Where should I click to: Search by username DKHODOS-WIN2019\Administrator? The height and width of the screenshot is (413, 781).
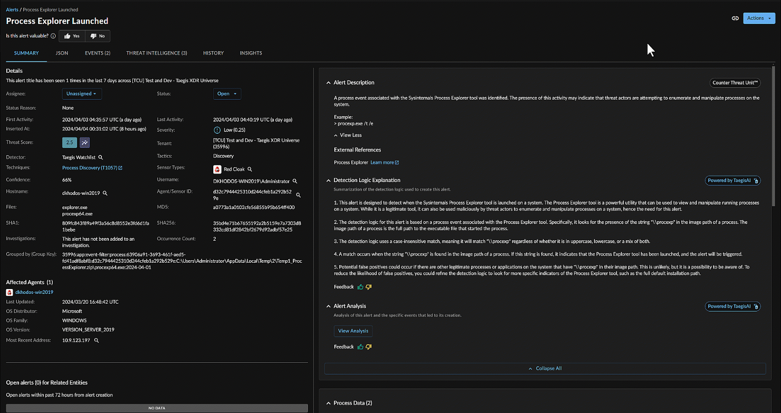tap(295, 181)
